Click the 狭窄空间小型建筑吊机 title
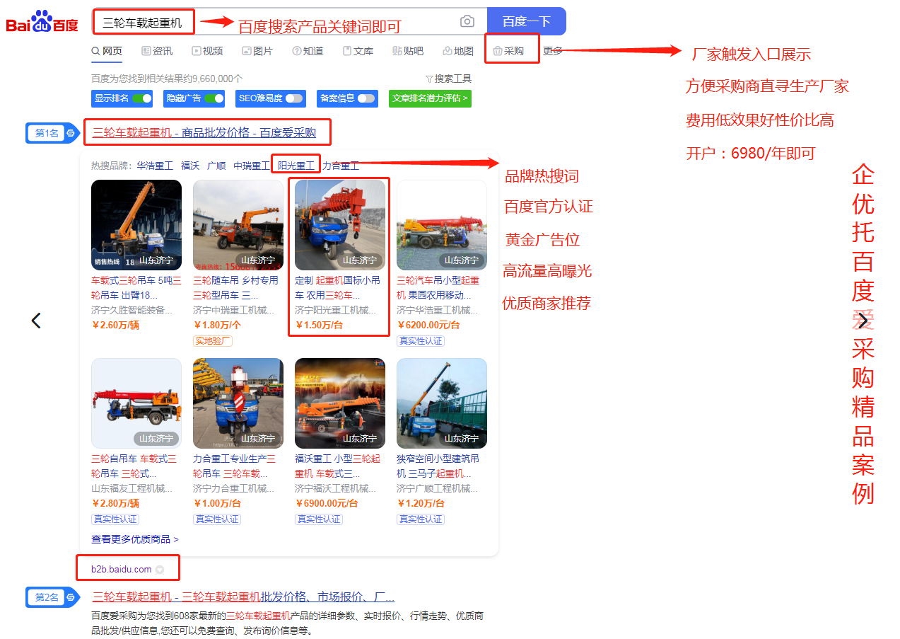 click(438, 466)
